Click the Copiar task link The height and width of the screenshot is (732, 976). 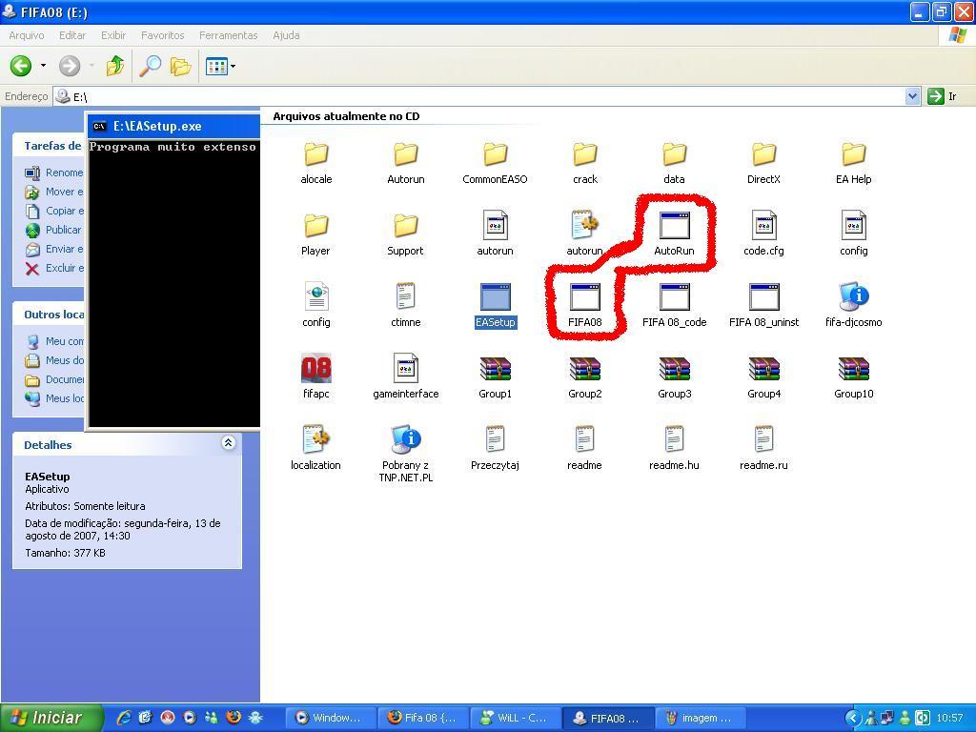tap(54, 211)
